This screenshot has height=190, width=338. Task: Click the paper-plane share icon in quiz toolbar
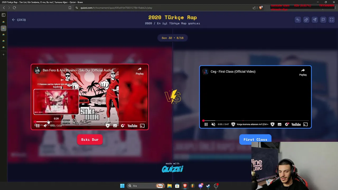315,20
